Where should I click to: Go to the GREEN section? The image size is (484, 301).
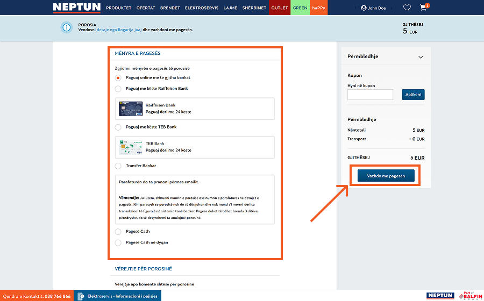[300, 8]
